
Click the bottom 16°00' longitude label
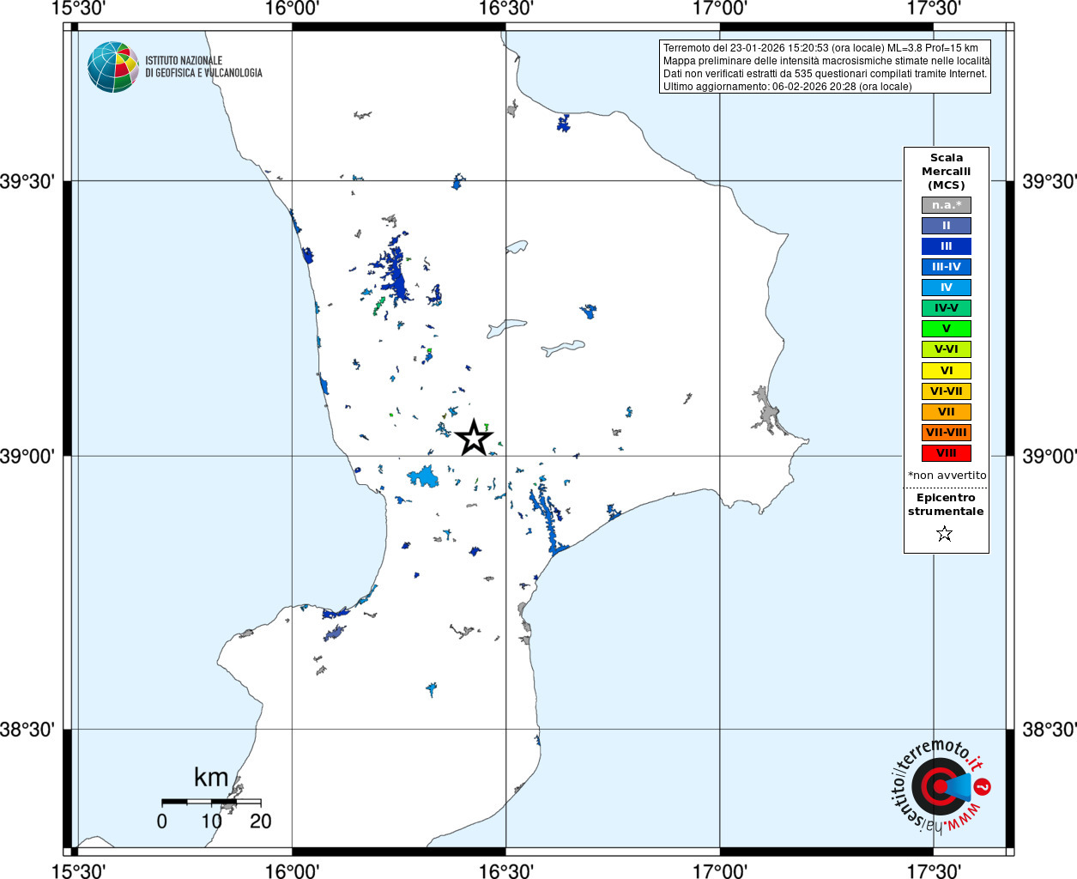(x=292, y=871)
